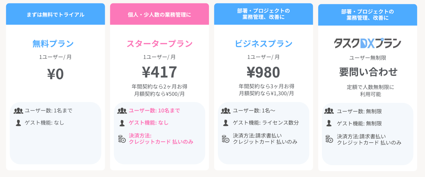
Task: Click the users icon in the タスクDX plan
Action: coord(329,111)
